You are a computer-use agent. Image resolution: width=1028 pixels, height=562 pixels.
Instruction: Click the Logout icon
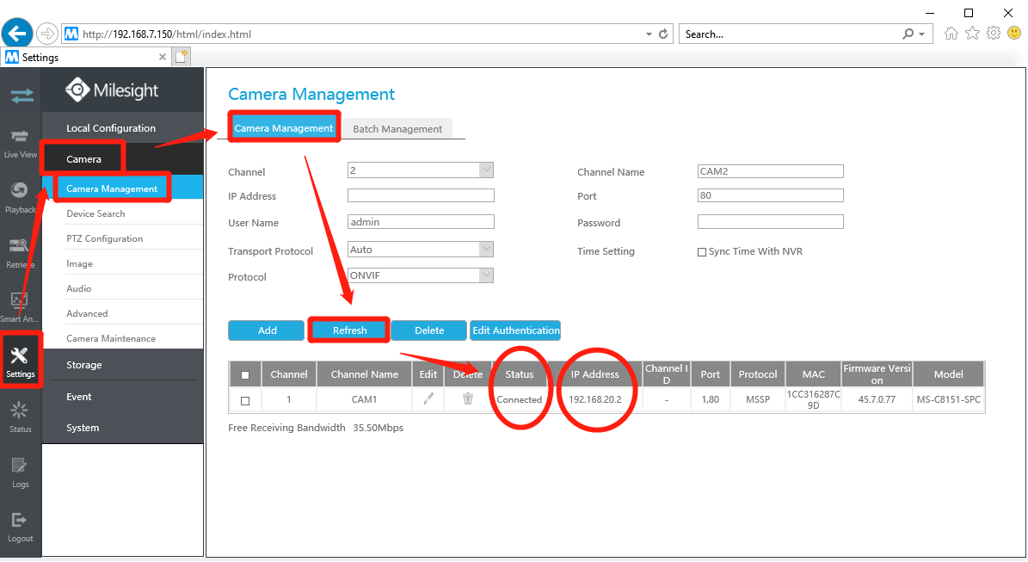point(21,528)
